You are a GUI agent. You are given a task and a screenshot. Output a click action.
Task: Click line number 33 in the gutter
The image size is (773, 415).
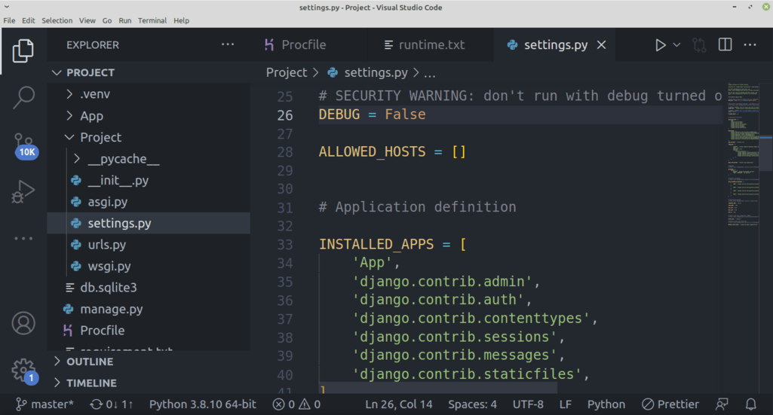point(284,245)
